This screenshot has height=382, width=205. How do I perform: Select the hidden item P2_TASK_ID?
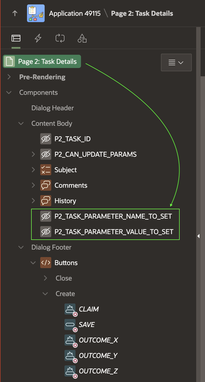tap(72, 139)
